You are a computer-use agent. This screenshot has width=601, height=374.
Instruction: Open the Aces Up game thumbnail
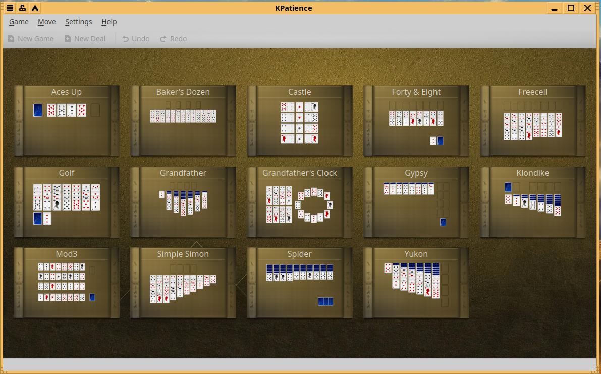[66, 121]
